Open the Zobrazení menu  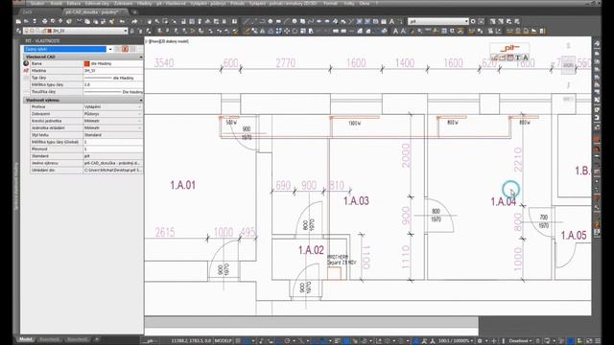(123, 3)
